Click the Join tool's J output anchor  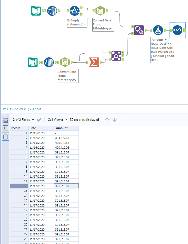(x=123, y=56)
